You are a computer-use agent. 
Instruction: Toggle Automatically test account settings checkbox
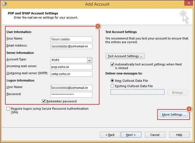(x=112, y=65)
